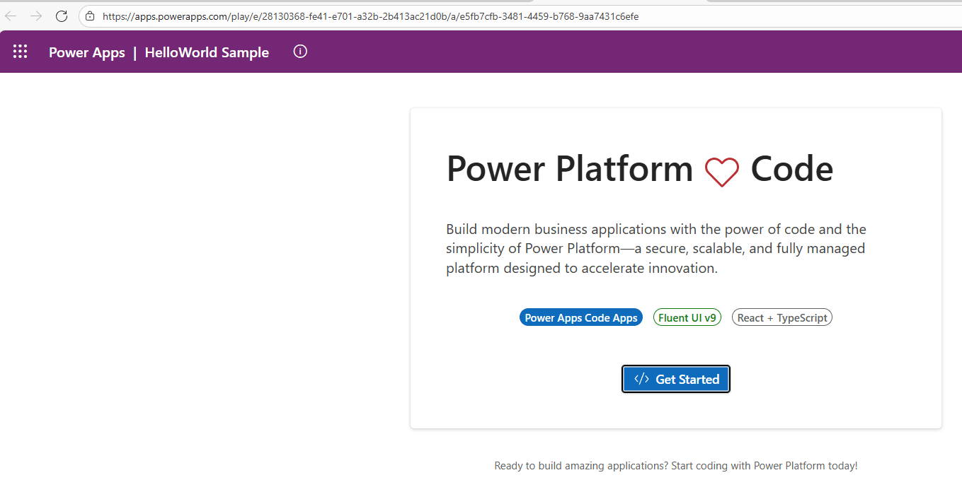Select the Fluent UI v9 badge
Image resolution: width=962 pixels, height=492 pixels.
tap(687, 317)
